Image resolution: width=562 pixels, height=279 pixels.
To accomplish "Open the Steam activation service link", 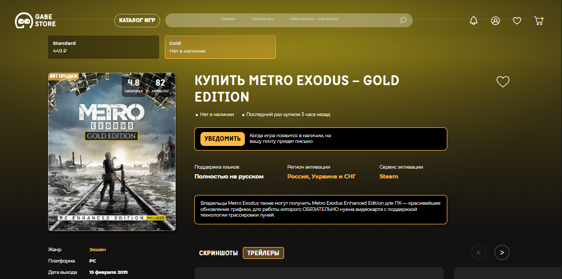I will (388, 177).
